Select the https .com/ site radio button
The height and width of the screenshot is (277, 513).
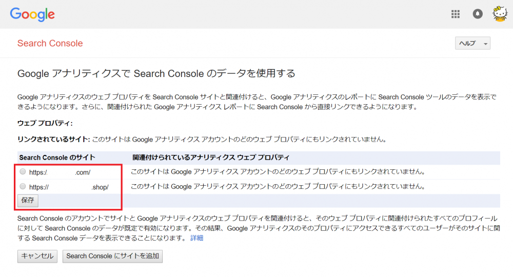click(x=23, y=171)
